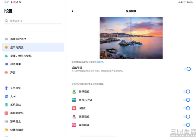Go back using the left arrow
The image size is (196, 137).
point(72,11)
